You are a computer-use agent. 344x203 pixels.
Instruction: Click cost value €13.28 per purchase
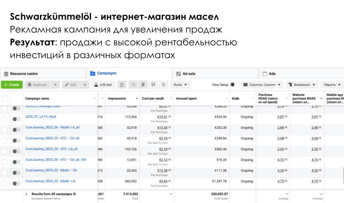(162, 128)
